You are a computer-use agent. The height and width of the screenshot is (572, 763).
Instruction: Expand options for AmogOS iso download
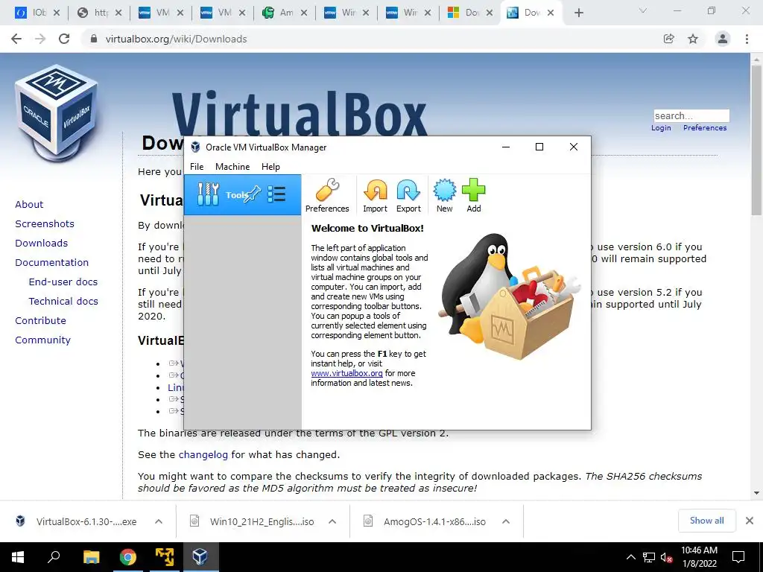(506, 521)
